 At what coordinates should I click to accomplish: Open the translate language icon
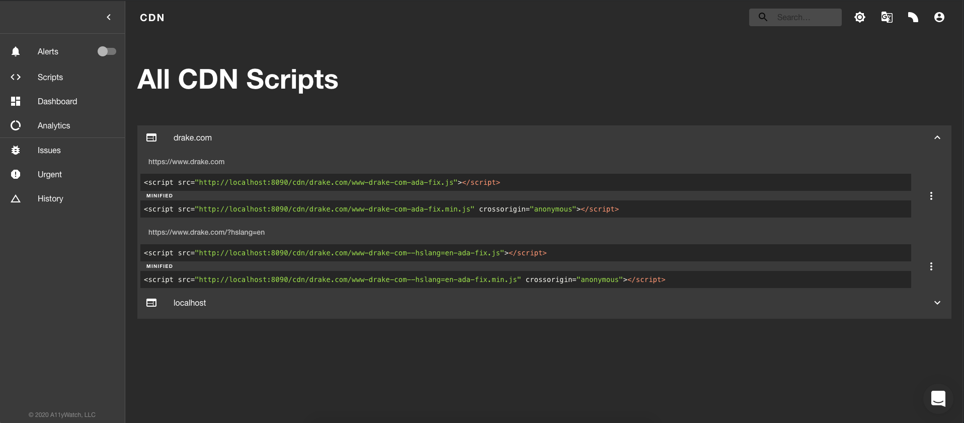click(x=887, y=17)
